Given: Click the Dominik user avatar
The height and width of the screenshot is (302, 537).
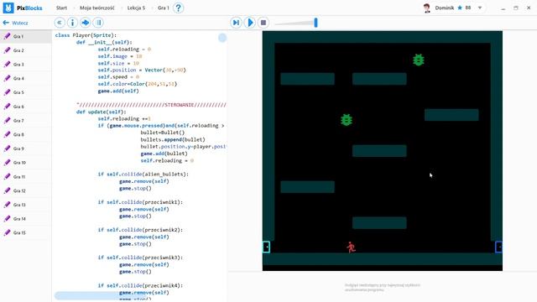Looking at the screenshot, I should pos(427,8).
